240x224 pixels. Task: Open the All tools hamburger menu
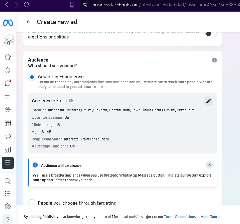pyautogui.click(x=8, y=163)
